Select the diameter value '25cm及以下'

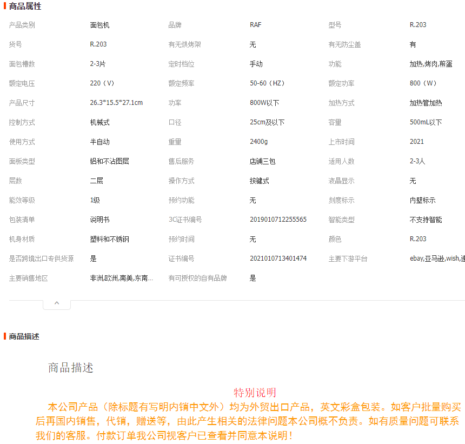tap(267, 123)
